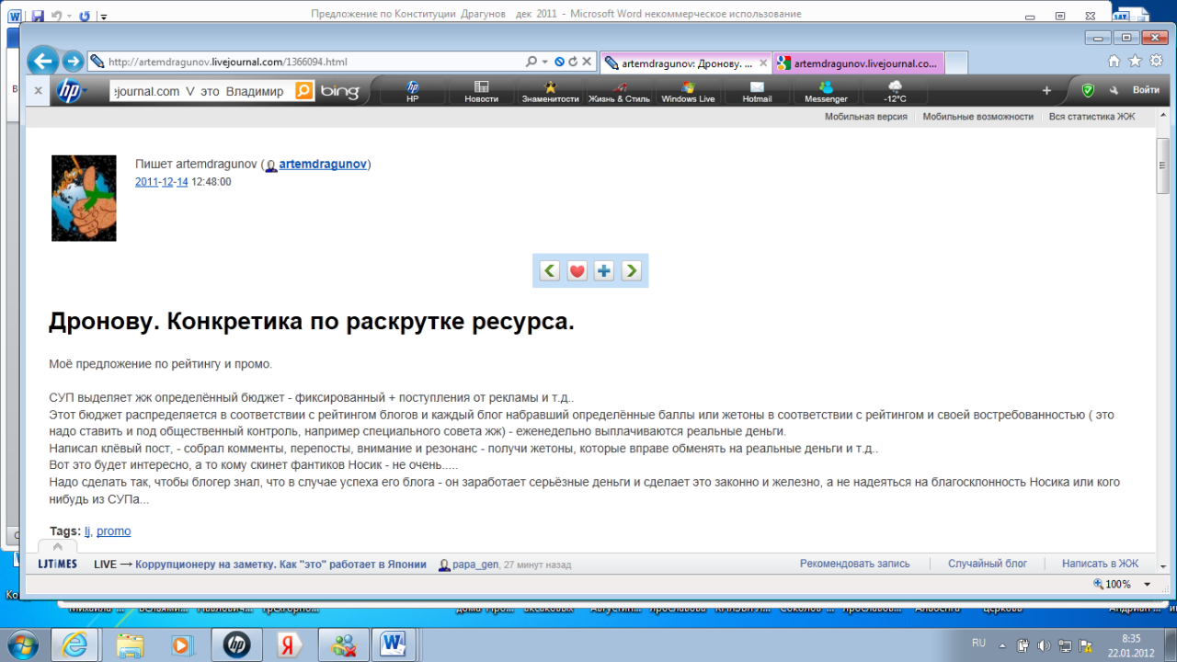This screenshot has width=1177, height=662.
Task: Open Знаменитости toolbar button
Action: [x=550, y=91]
